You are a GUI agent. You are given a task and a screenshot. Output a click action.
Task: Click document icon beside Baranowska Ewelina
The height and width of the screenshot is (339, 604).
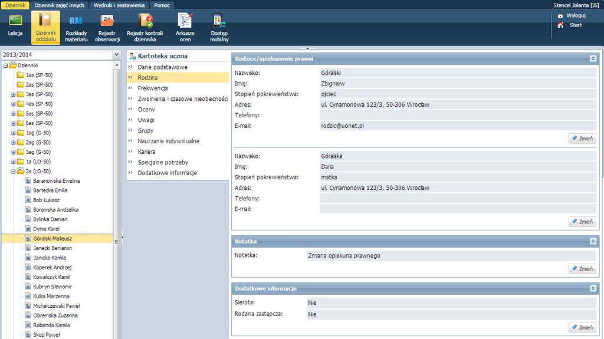(28, 180)
